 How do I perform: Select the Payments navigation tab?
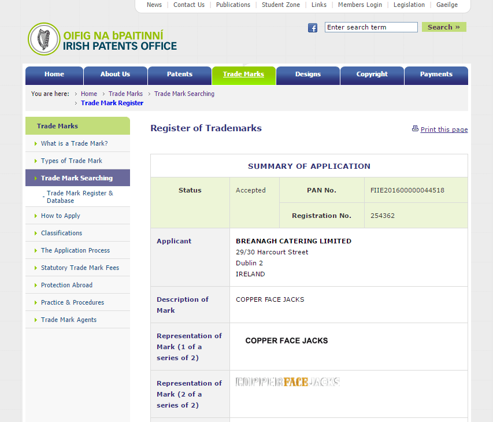(436, 76)
